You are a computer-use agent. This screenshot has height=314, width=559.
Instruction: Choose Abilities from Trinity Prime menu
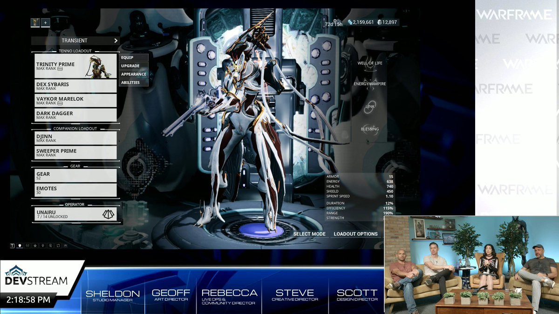click(x=134, y=82)
